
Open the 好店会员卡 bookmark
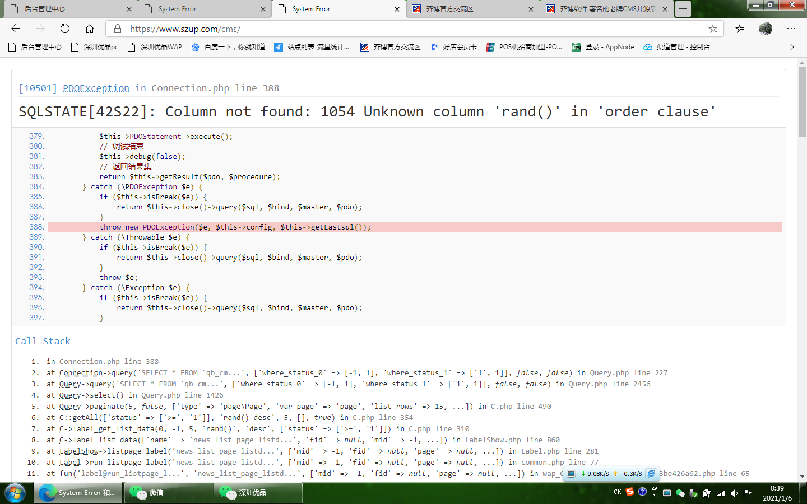click(453, 47)
